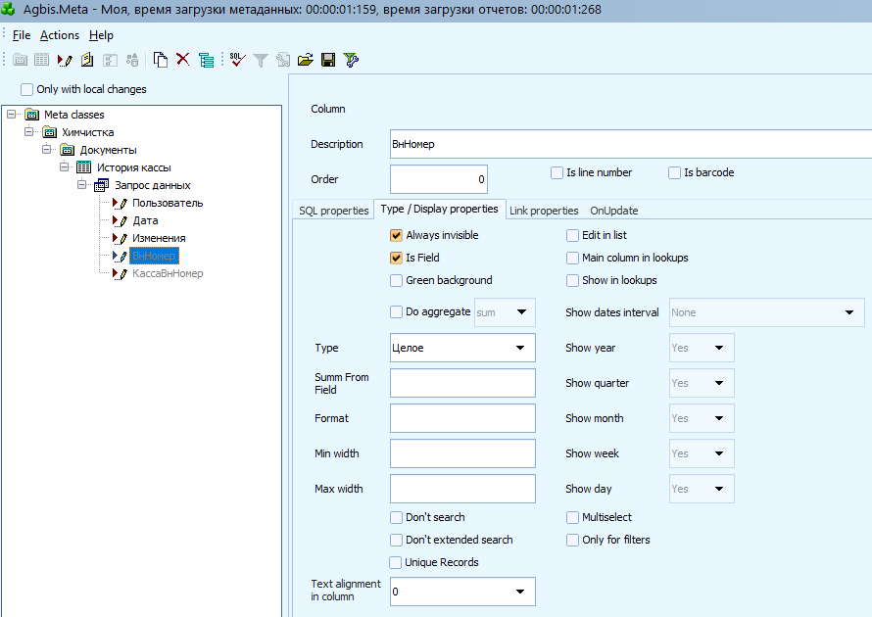Switch to the SQL properties tab
872x617 pixels.
tap(334, 211)
